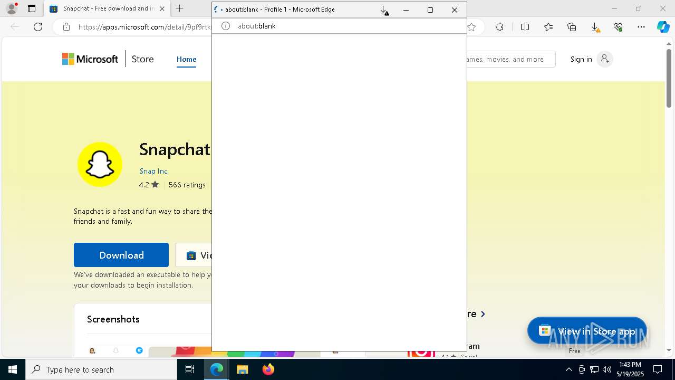Viewport: 675px width, 380px height.
Task: Open Favorites list icon
Action: (548, 27)
